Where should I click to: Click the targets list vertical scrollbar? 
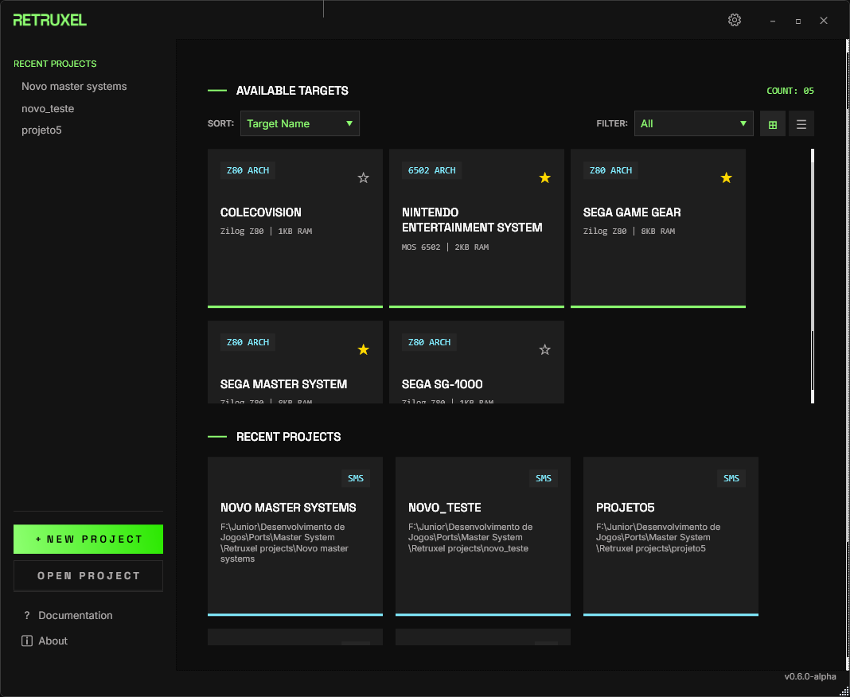(812, 275)
